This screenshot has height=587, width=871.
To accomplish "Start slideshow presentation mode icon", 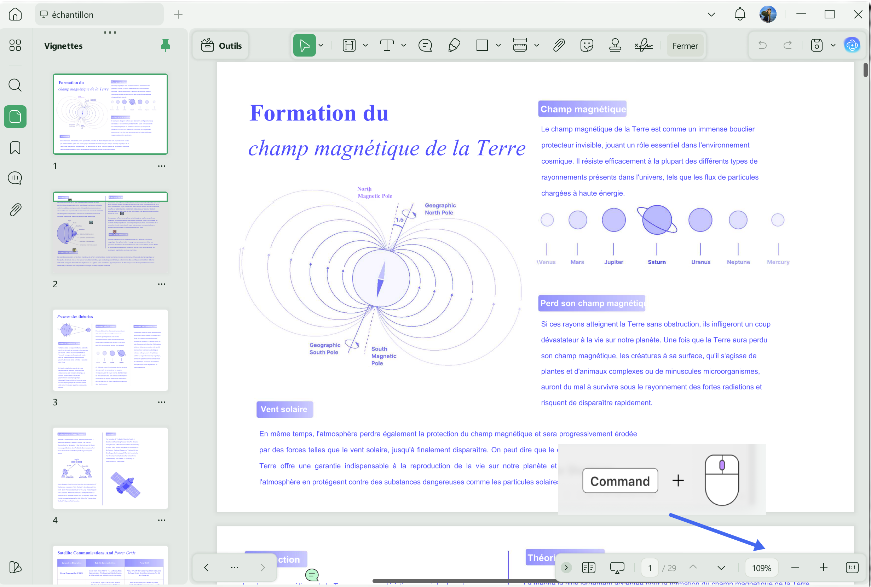I will click(x=617, y=568).
